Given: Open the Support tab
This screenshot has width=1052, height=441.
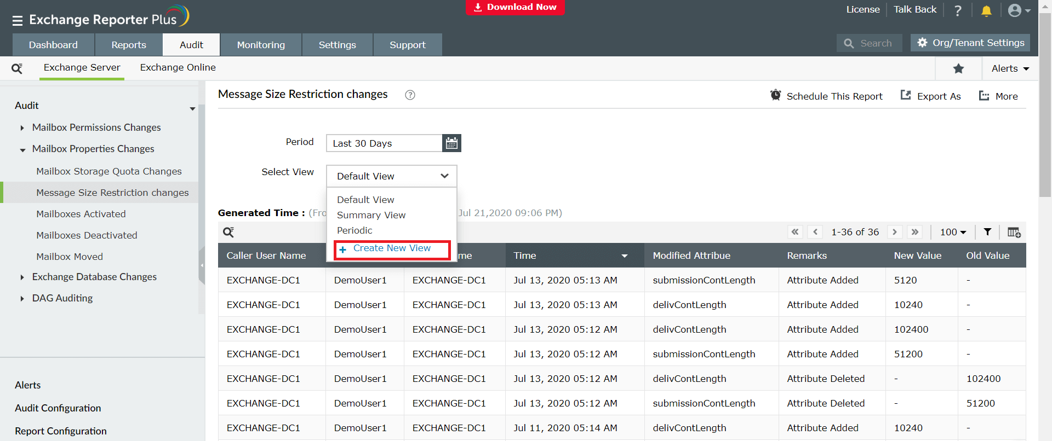Looking at the screenshot, I should pyautogui.click(x=408, y=45).
